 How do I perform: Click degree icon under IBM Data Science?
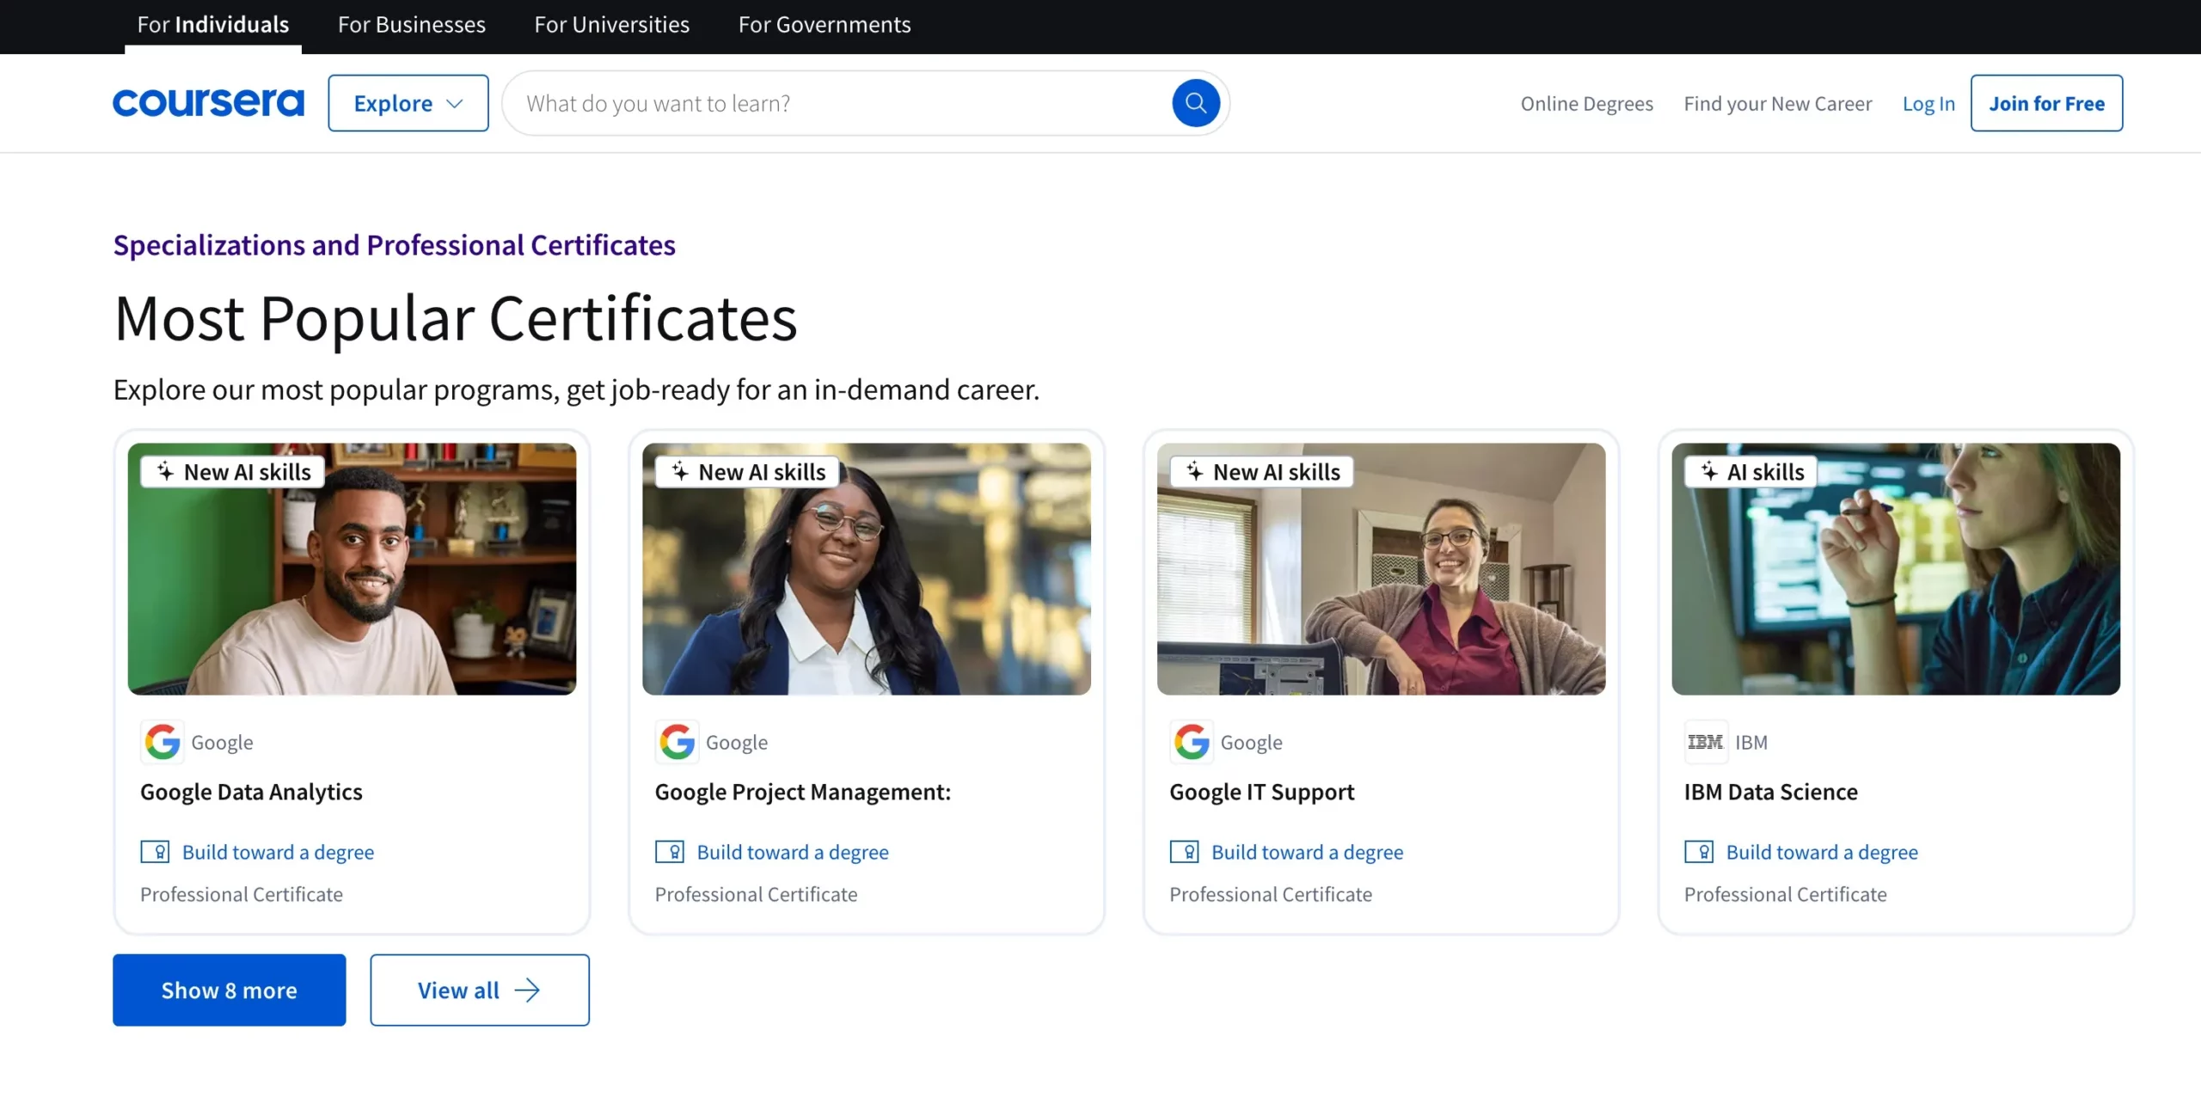(1699, 851)
